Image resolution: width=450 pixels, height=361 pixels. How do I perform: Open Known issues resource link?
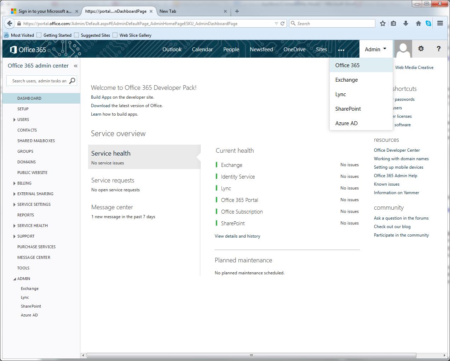click(387, 184)
